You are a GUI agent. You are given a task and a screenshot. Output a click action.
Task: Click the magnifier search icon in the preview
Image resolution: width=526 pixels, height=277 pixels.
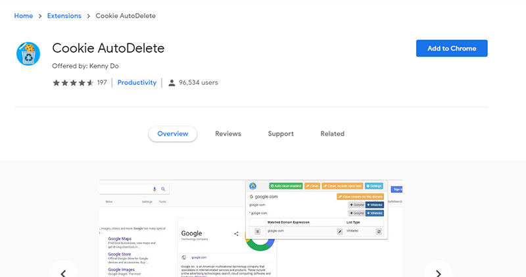pos(163,189)
